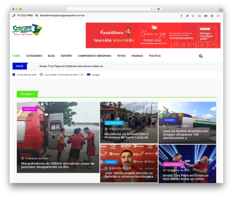Image resolution: width=233 pixels, height=197 pixels.
Task: Click the Sergipe location text
Action: pyautogui.click(x=96, y=75)
